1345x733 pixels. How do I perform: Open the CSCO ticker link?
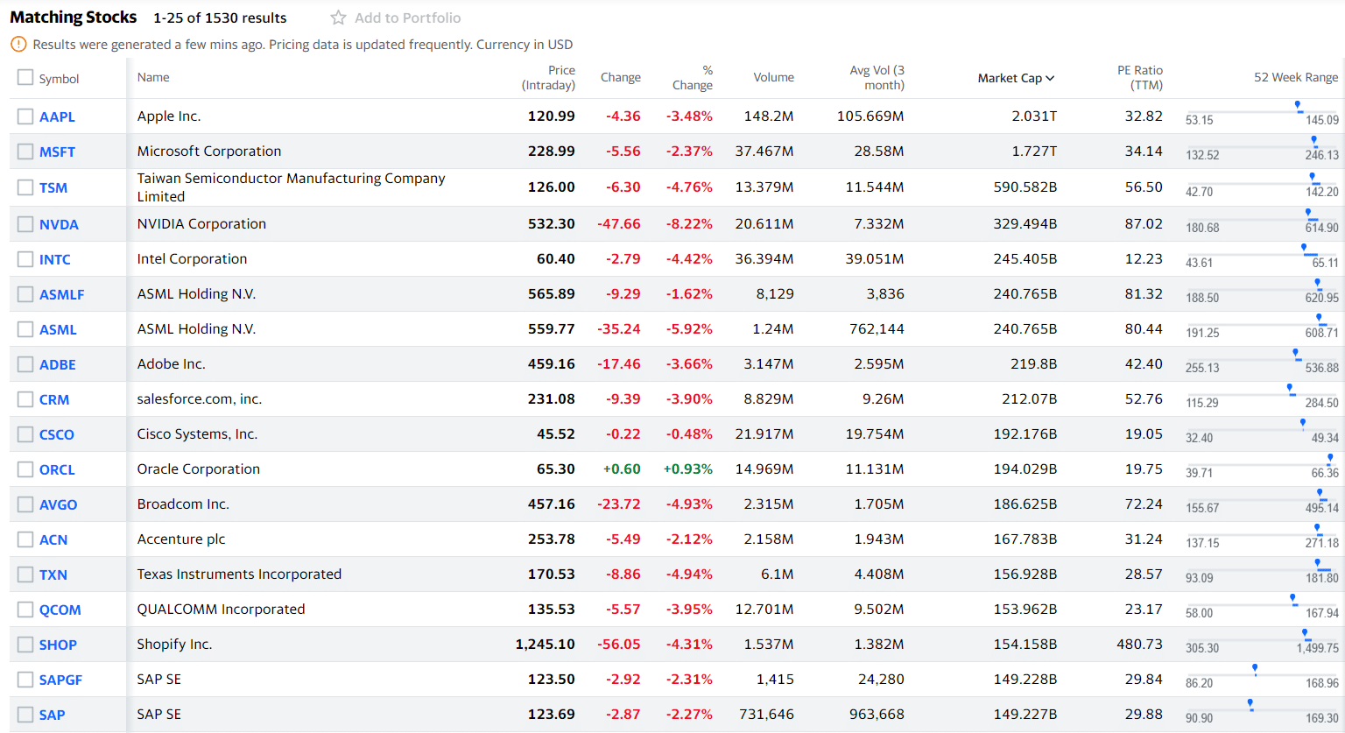[57, 434]
